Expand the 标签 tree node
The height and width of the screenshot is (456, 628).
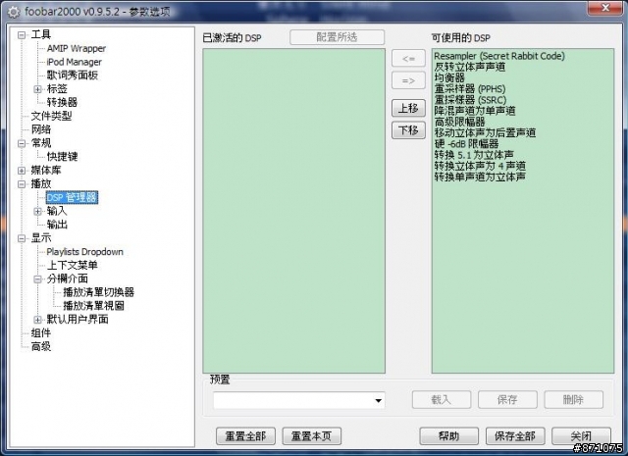[x=37, y=89]
